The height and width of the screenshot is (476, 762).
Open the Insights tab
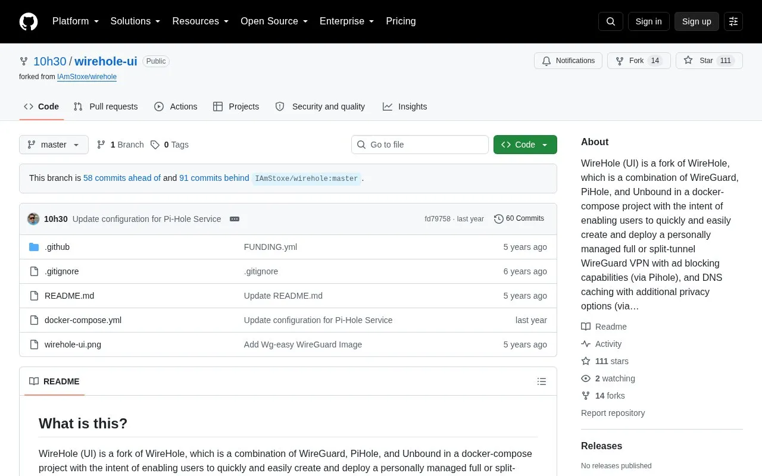[x=405, y=107]
